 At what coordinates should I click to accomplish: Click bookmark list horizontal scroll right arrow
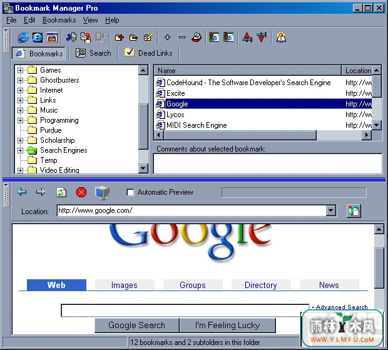367,135
